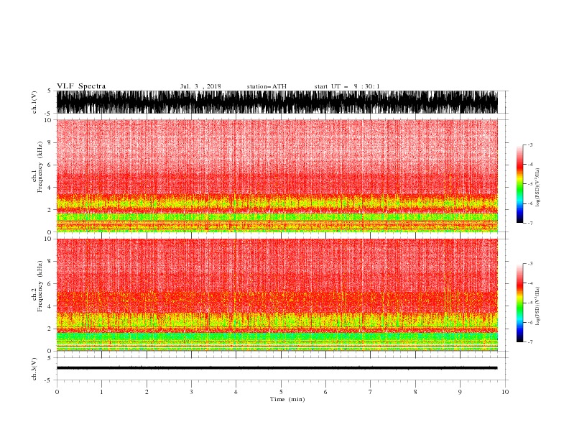Click the "7" tick on the time axis
This screenshot has width=569, height=440.
[x=371, y=392]
